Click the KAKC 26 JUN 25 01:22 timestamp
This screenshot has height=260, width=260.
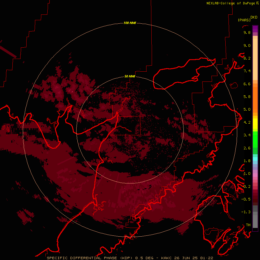click(x=187, y=258)
